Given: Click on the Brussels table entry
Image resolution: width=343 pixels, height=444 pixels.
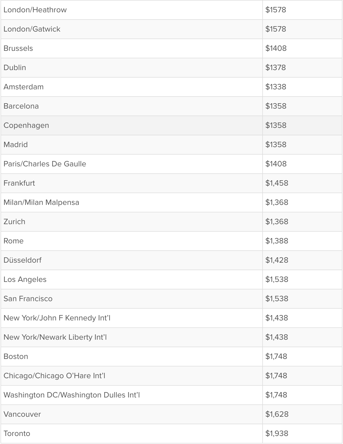Looking at the screenshot, I should 18,48.
